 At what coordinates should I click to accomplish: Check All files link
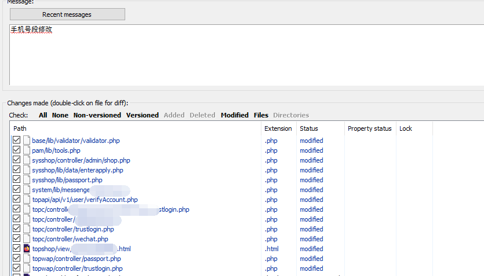43,115
